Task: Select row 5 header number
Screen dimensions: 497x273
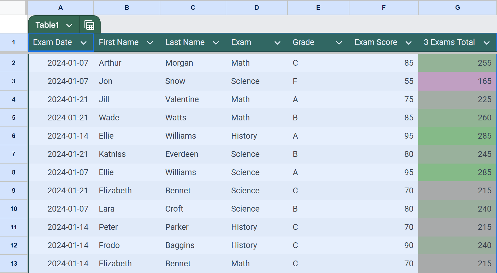Action: 14,118
